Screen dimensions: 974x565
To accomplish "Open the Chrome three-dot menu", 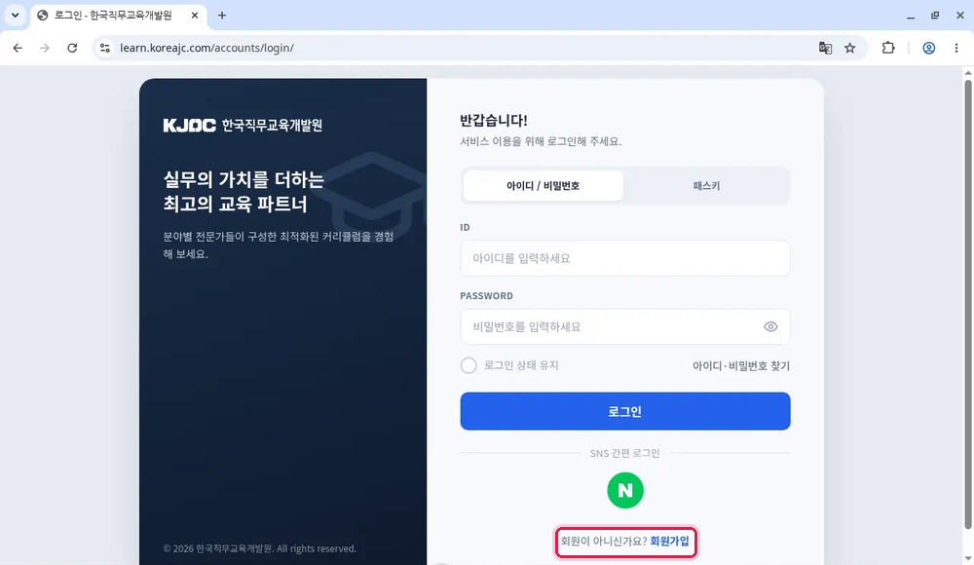I will pos(956,48).
